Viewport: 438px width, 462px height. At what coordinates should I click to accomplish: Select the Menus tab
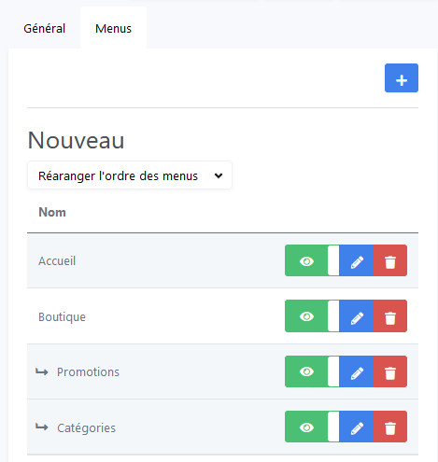pyautogui.click(x=113, y=28)
